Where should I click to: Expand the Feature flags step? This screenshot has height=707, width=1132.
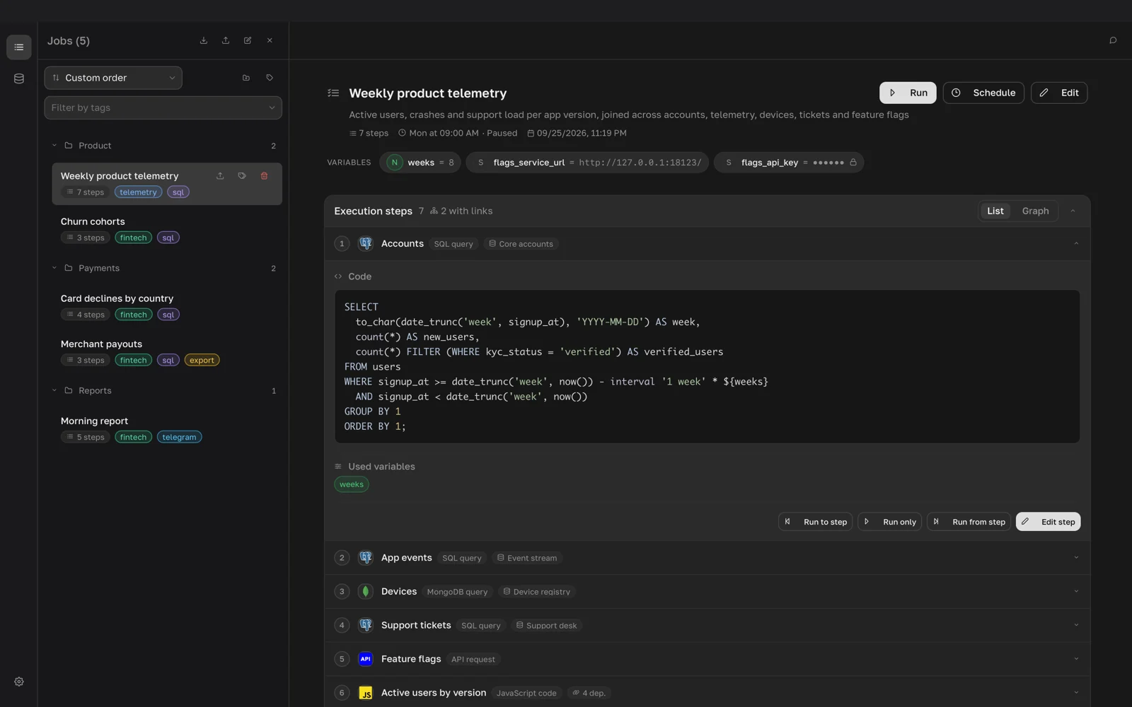tap(1076, 659)
